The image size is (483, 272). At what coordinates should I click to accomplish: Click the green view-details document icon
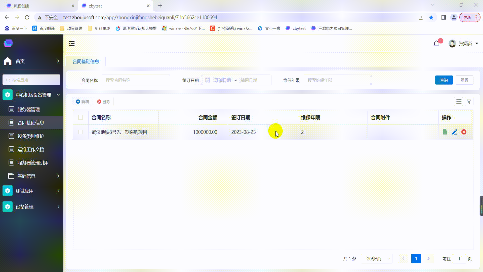point(445,132)
